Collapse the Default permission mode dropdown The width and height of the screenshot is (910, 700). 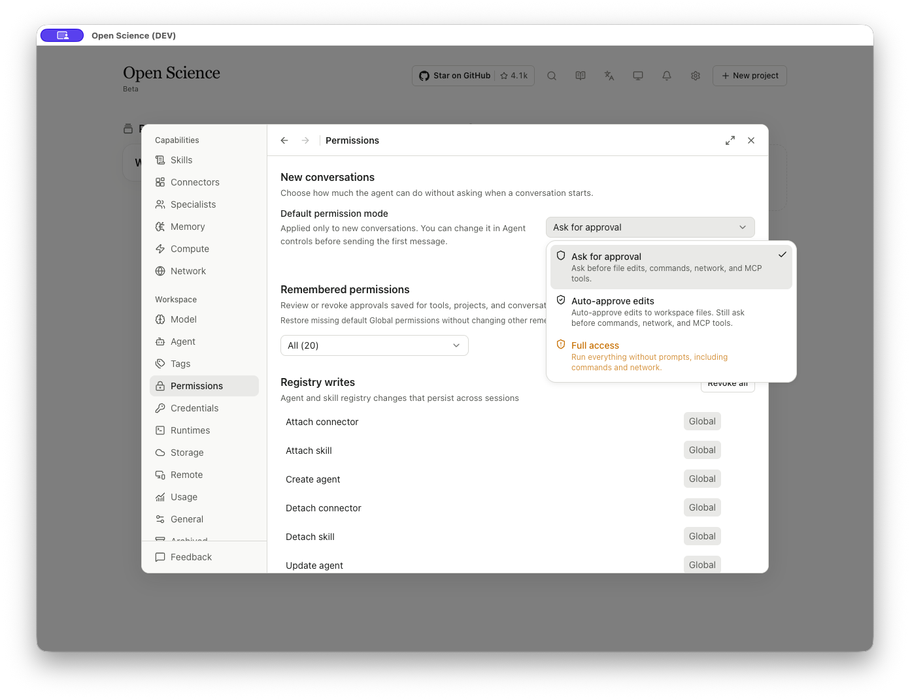(x=650, y=227)
